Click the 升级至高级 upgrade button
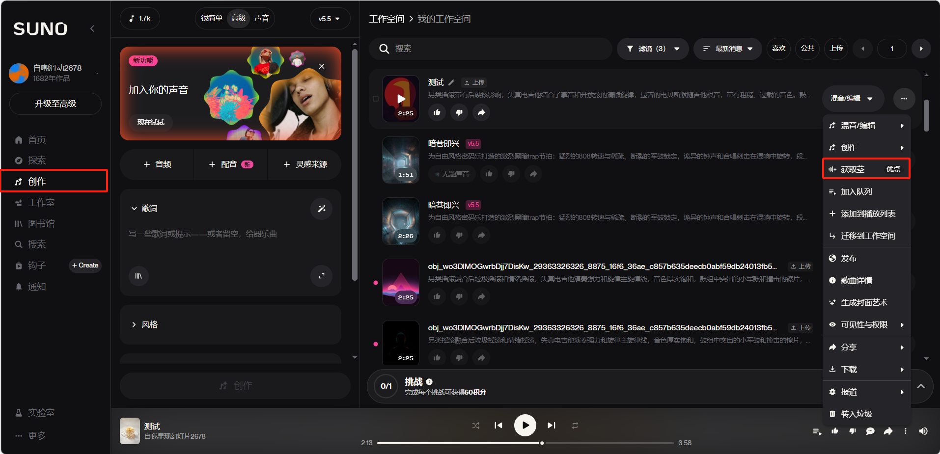The width and height of the screenshot is (940, 454). click(x=55, y=104)
